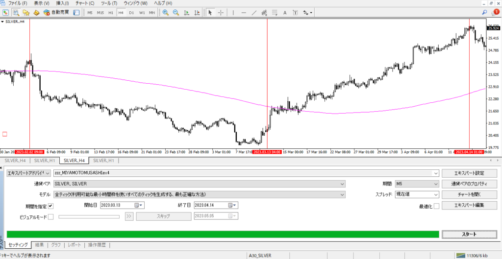Select the crosshair cursor tool

pyautogui.click(x=221, y=13)
